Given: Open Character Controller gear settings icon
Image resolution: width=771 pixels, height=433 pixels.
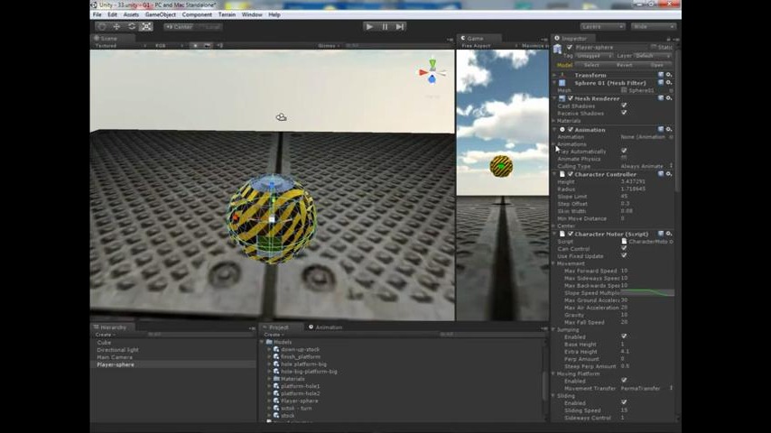Looking at the screenshot, I should [x=668, y=174].
